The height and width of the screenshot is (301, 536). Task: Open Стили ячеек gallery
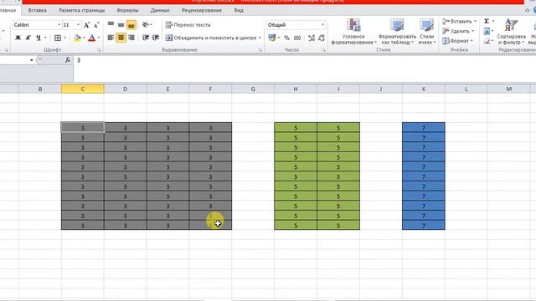[x=427, y=32]
